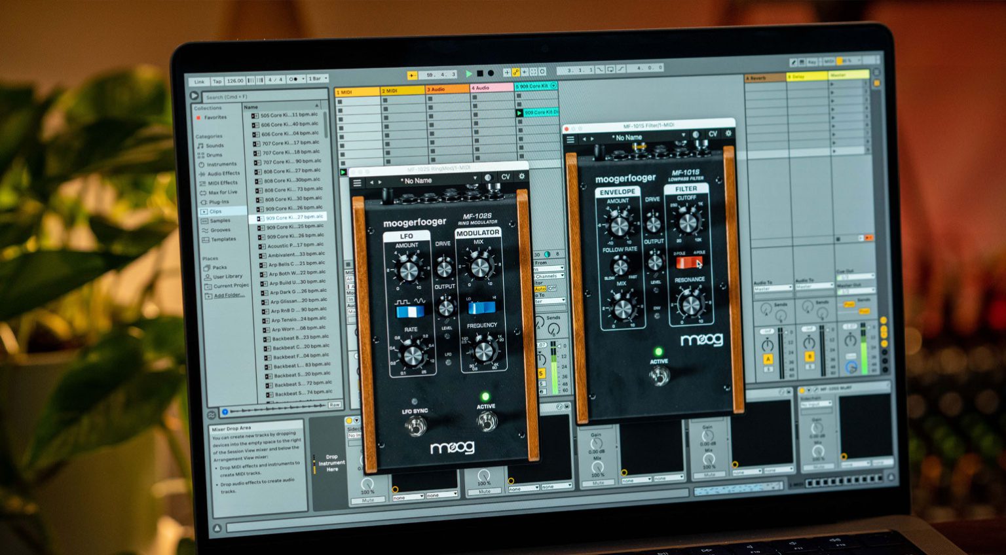Toggle the LFO waveform switch
The height and width of the screenshot is (555, 1006).
411,312
